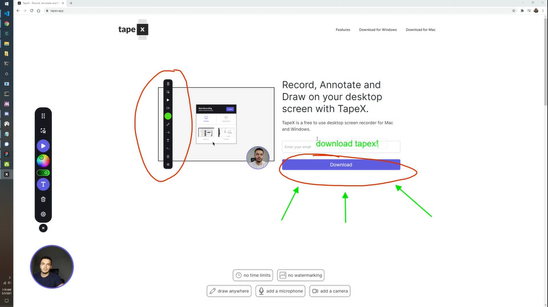The image size is (548, 307).
Task: Open the clock showing 1:19 AM
Action: click(7, 291)
